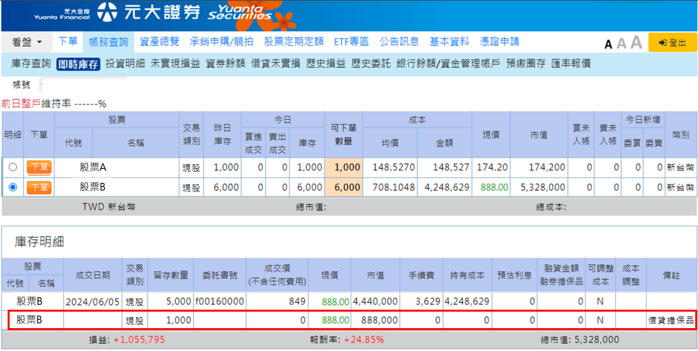698x351 pixels.
Task: Switch to the 未實現損益 tab
Action: tap(175, 64)
